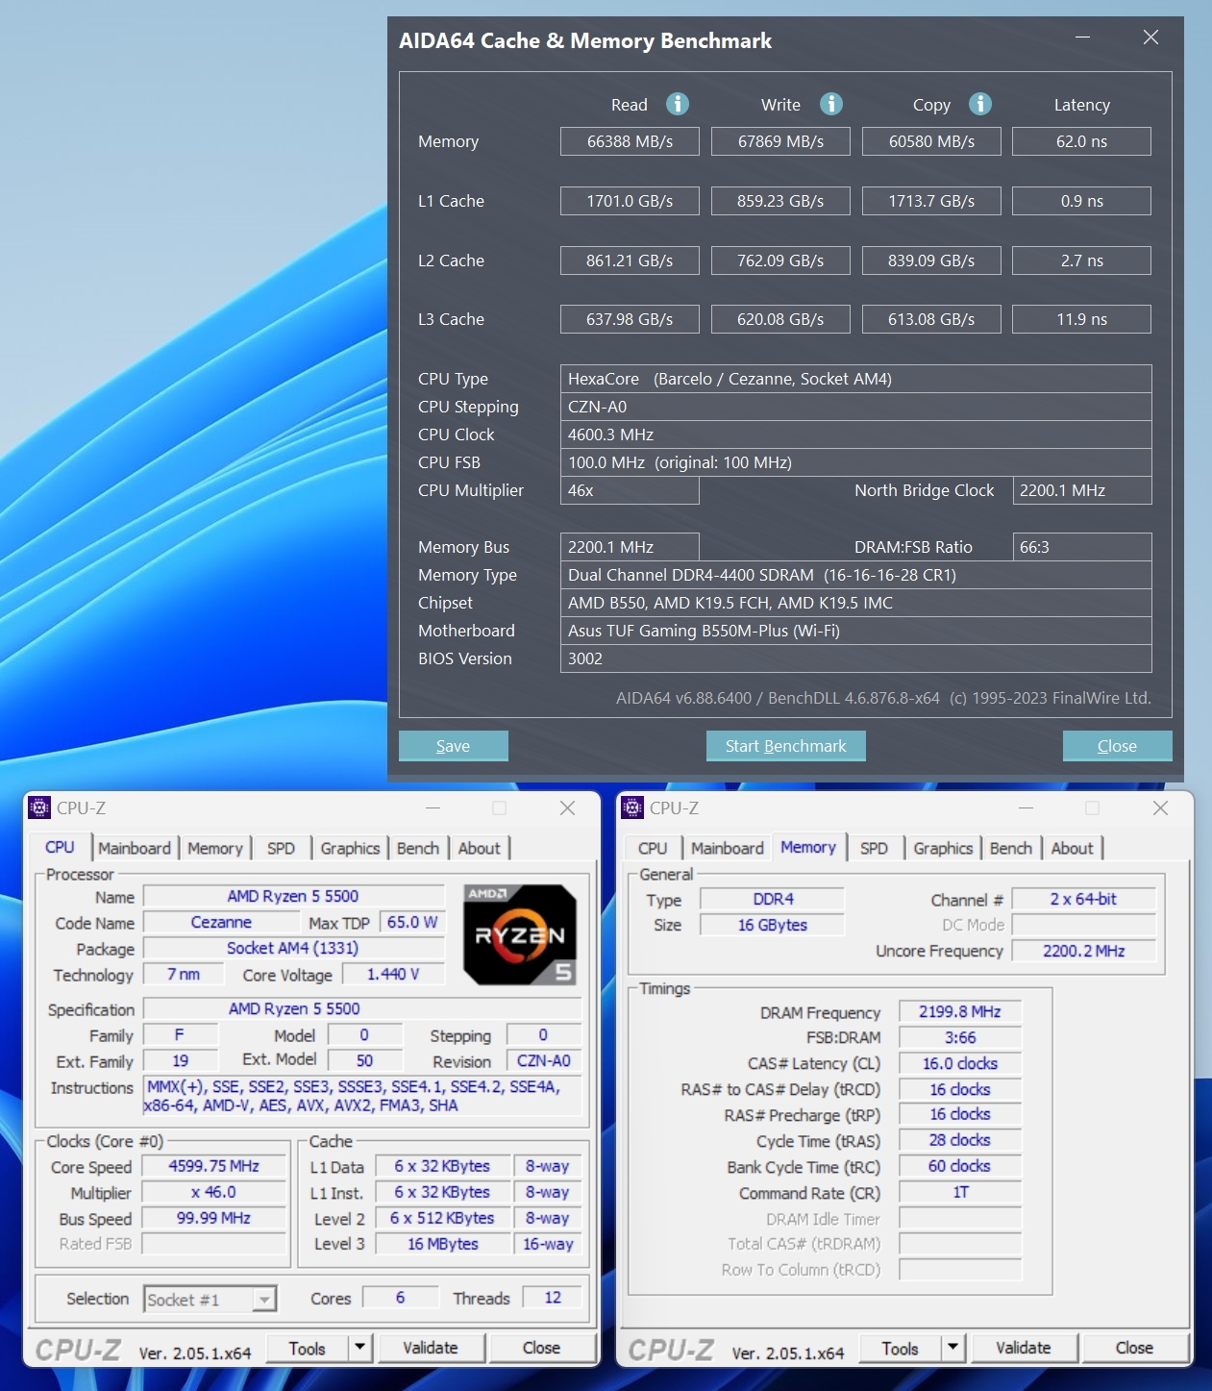Click the Command Rate field 1T

pyautogui.click(x=960, y=1192)
